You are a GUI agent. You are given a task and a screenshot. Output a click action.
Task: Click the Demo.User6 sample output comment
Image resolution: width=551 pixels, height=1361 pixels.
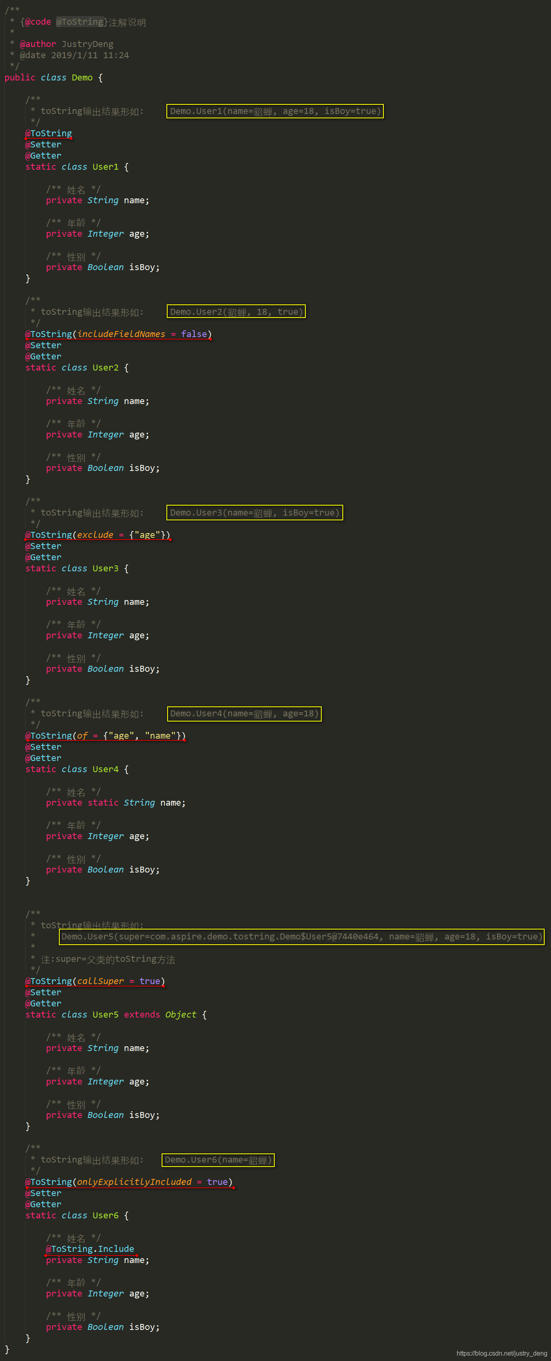click(x=218, y=1160)
